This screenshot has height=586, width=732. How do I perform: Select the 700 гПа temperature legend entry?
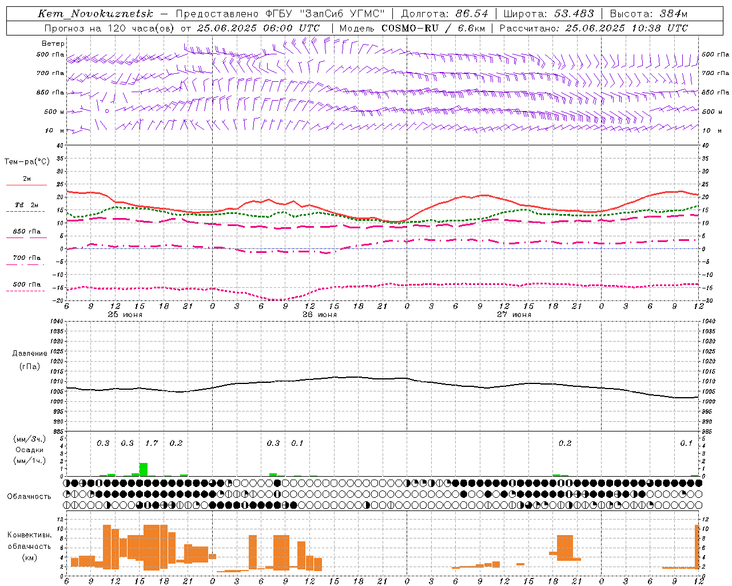[27, 258]
